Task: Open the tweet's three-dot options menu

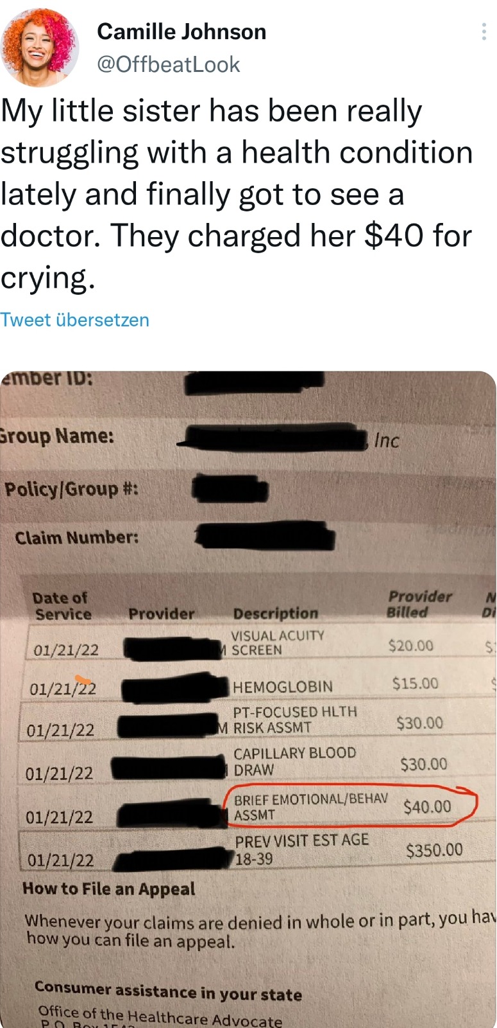Action: (484, 31)
